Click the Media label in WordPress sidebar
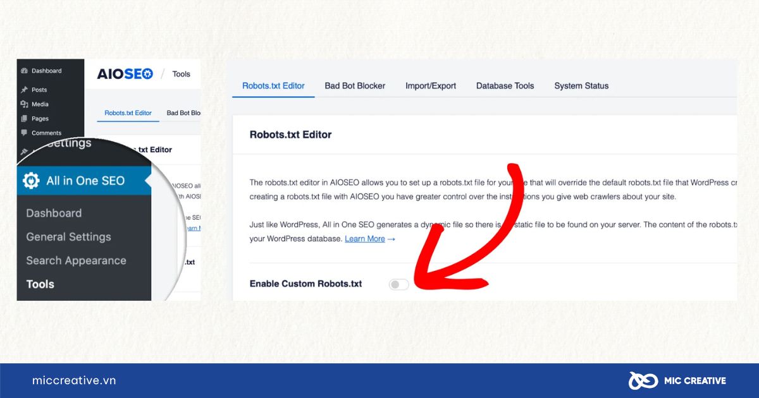Screen dimensions: 759x398 (40, 104)
